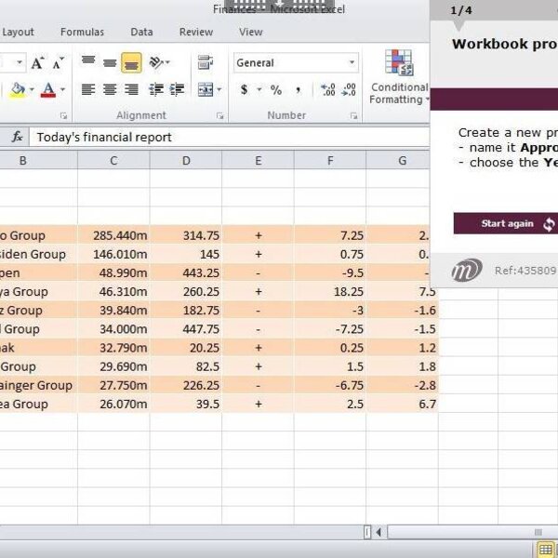Click the Decrease Font Size icon
Viewport: 558px width, 558px height.
tap(58, 63)
